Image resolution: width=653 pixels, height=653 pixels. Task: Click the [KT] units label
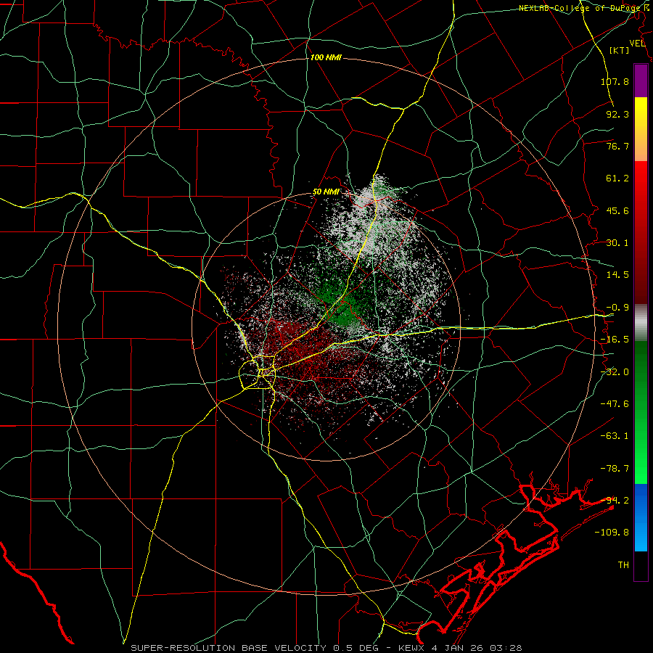[x=620, y=50]
